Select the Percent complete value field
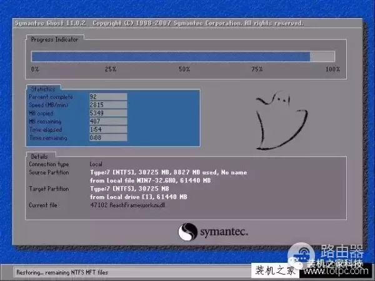 pyautogui.click(x=109, y=97)
